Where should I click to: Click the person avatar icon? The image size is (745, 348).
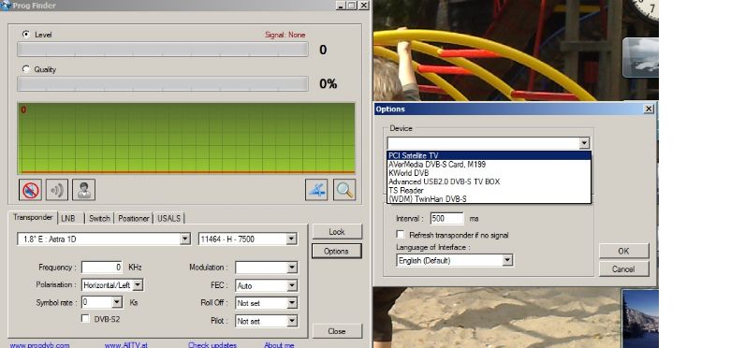pyautogui.click(x=83, y=190)
